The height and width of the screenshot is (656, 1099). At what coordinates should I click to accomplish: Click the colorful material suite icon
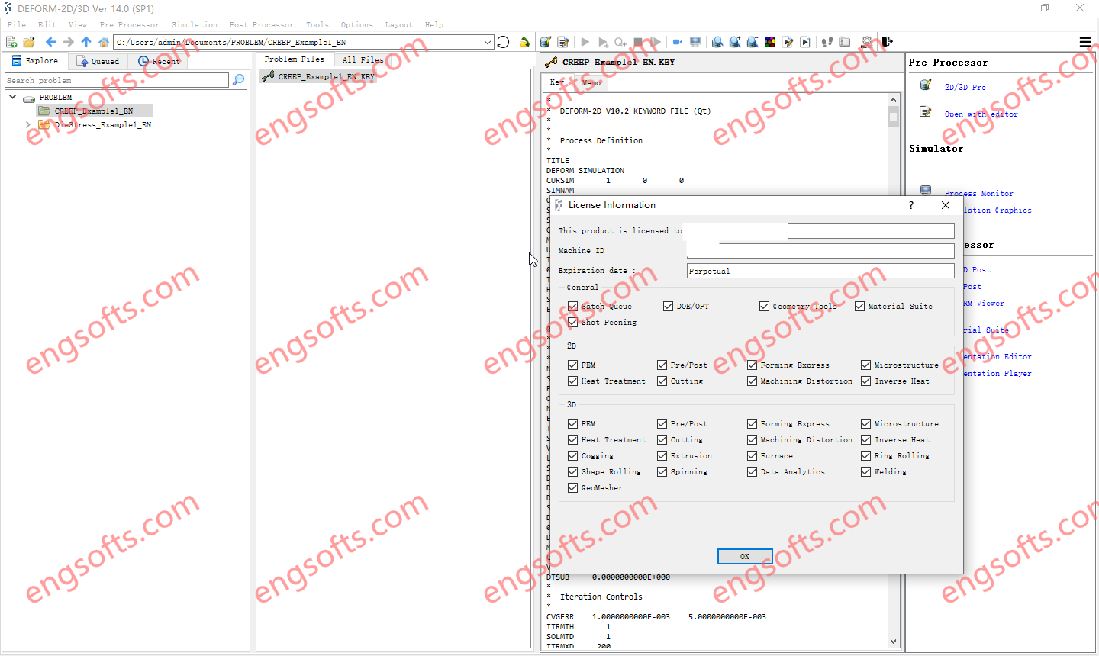tap(770, 42)
